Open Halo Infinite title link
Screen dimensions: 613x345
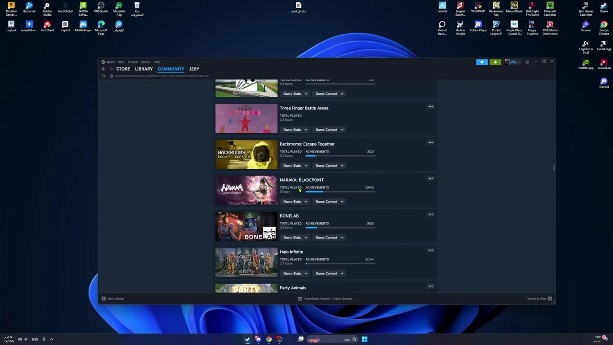tap(291, 252)
